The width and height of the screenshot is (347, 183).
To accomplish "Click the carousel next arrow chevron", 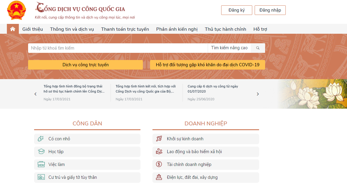I will (x=258, y=94).
